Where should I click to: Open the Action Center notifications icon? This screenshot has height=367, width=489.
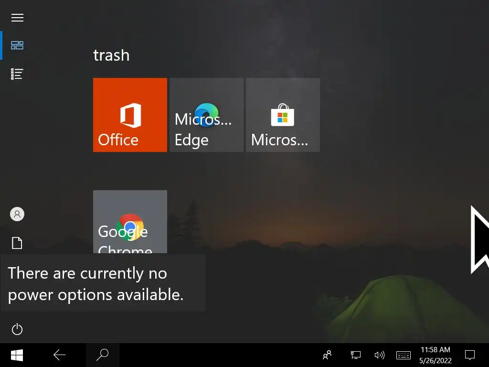470,355
